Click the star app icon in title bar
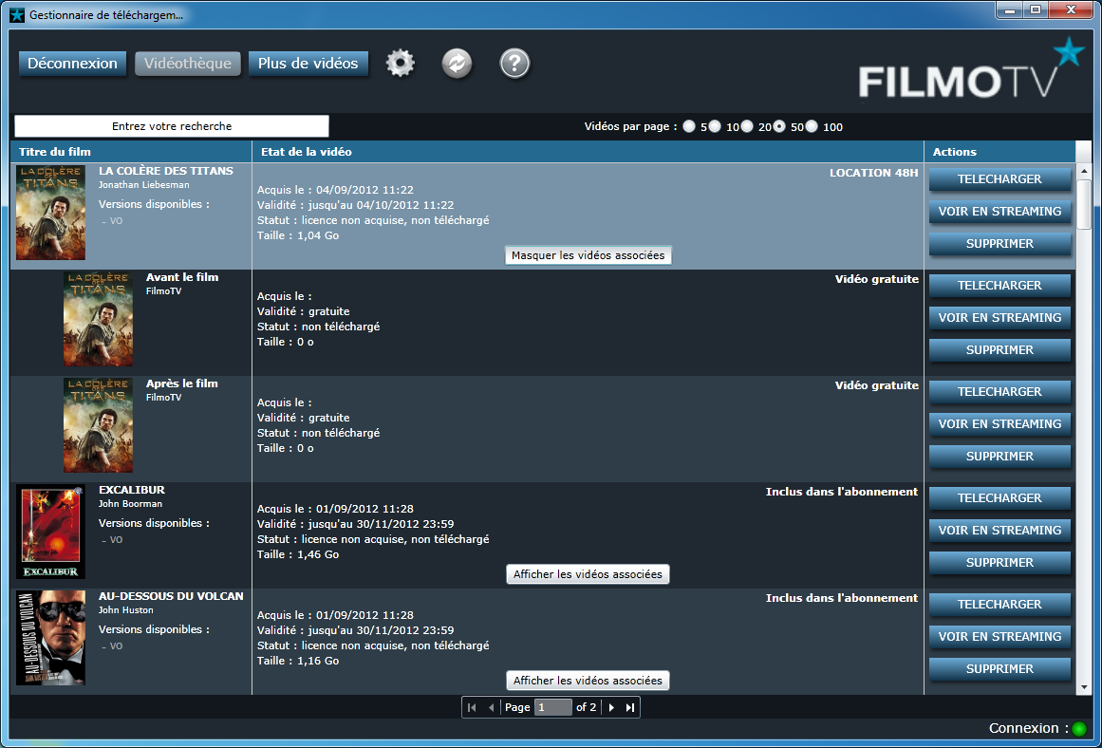1102x748 pixels. 18,14
